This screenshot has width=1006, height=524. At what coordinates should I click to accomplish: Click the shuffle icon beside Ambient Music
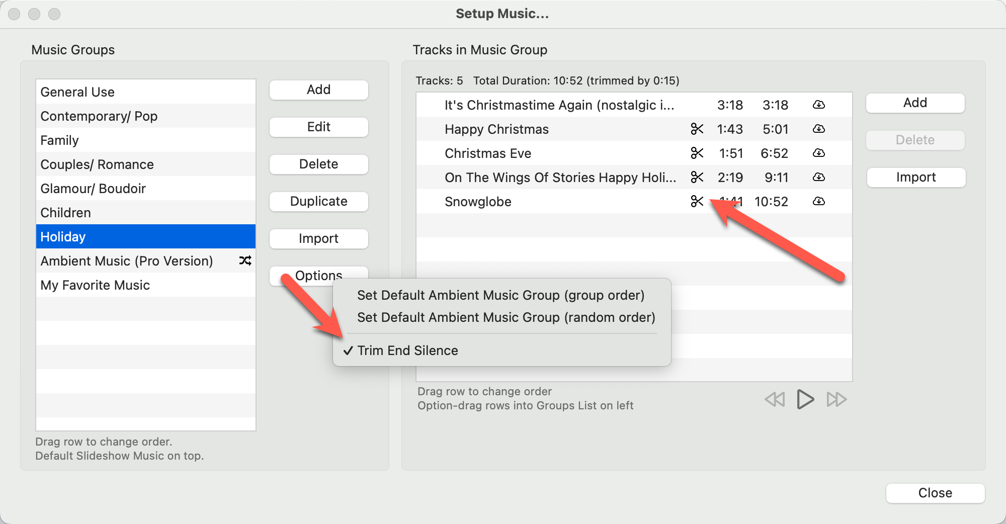click(x=245, y=261)
